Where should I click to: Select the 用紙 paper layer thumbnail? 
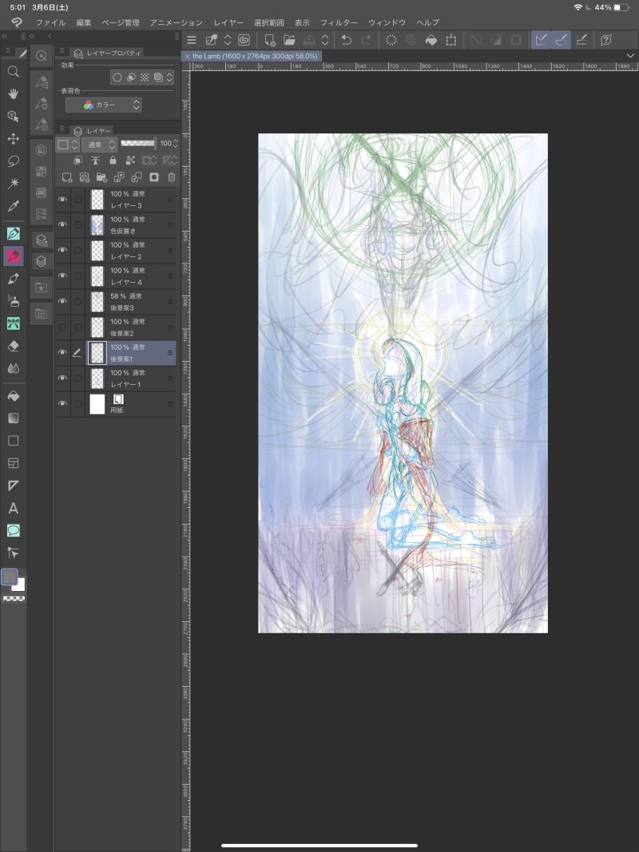(x=97, y=404)
